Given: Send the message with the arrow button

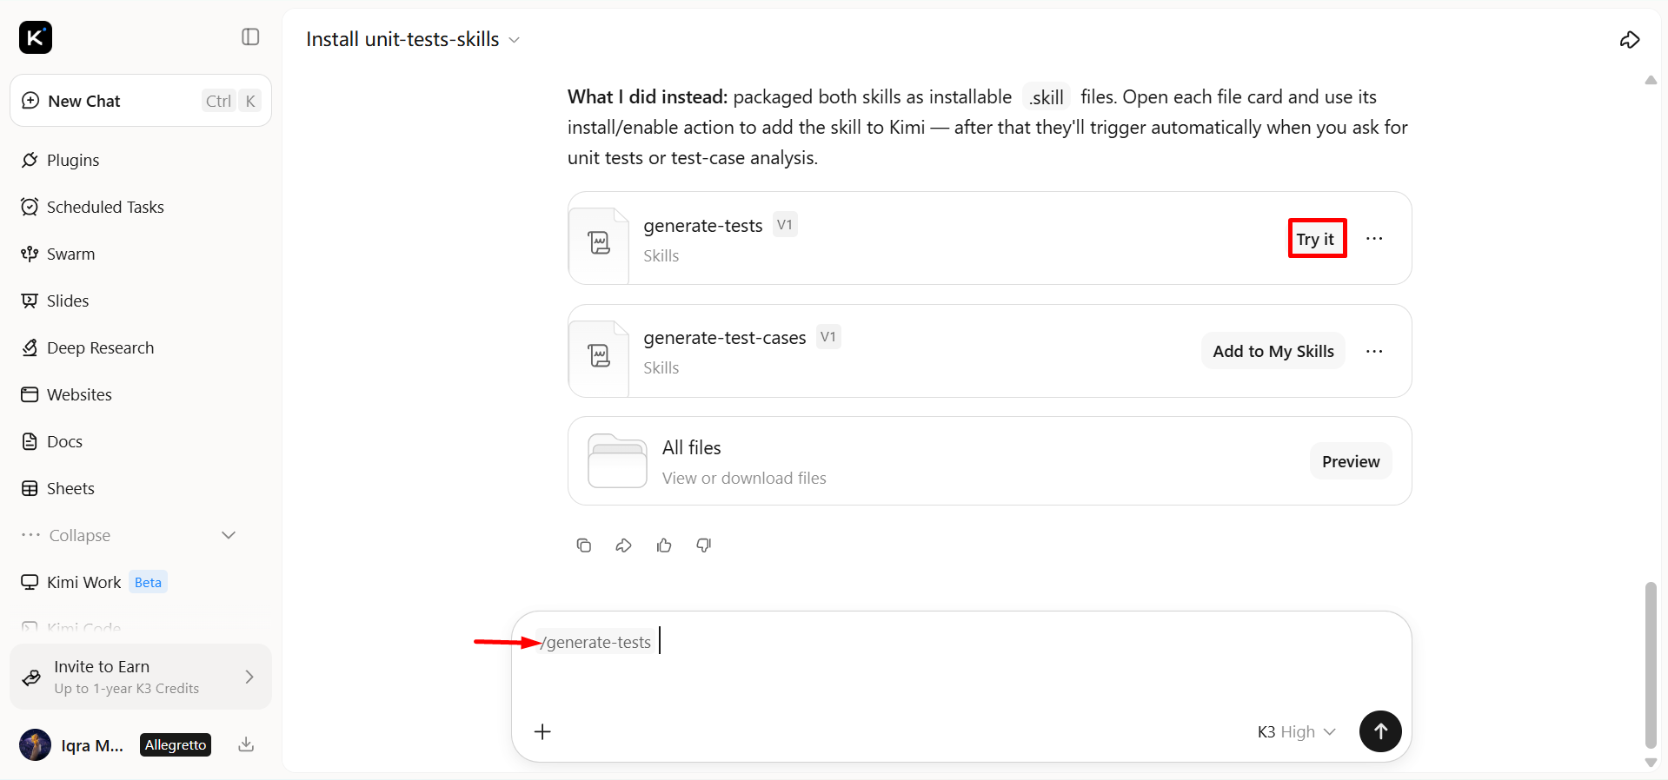Looking at the screenshot, I should [1380, 731].
